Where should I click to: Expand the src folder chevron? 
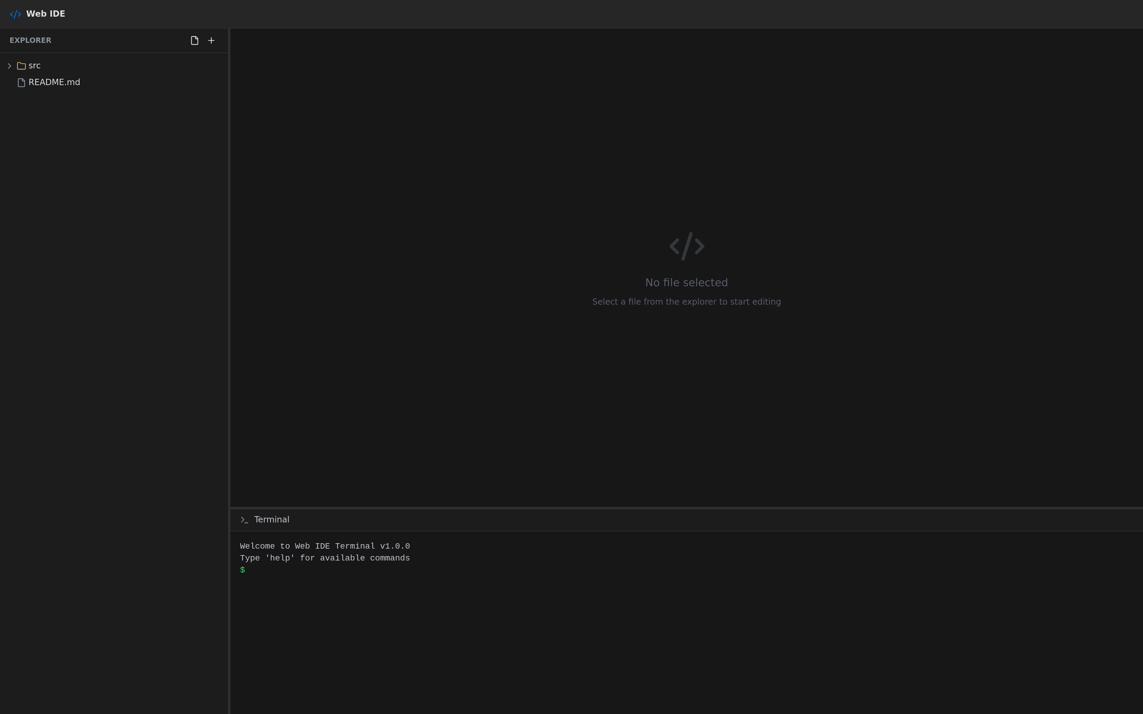[x=9, y=66]
